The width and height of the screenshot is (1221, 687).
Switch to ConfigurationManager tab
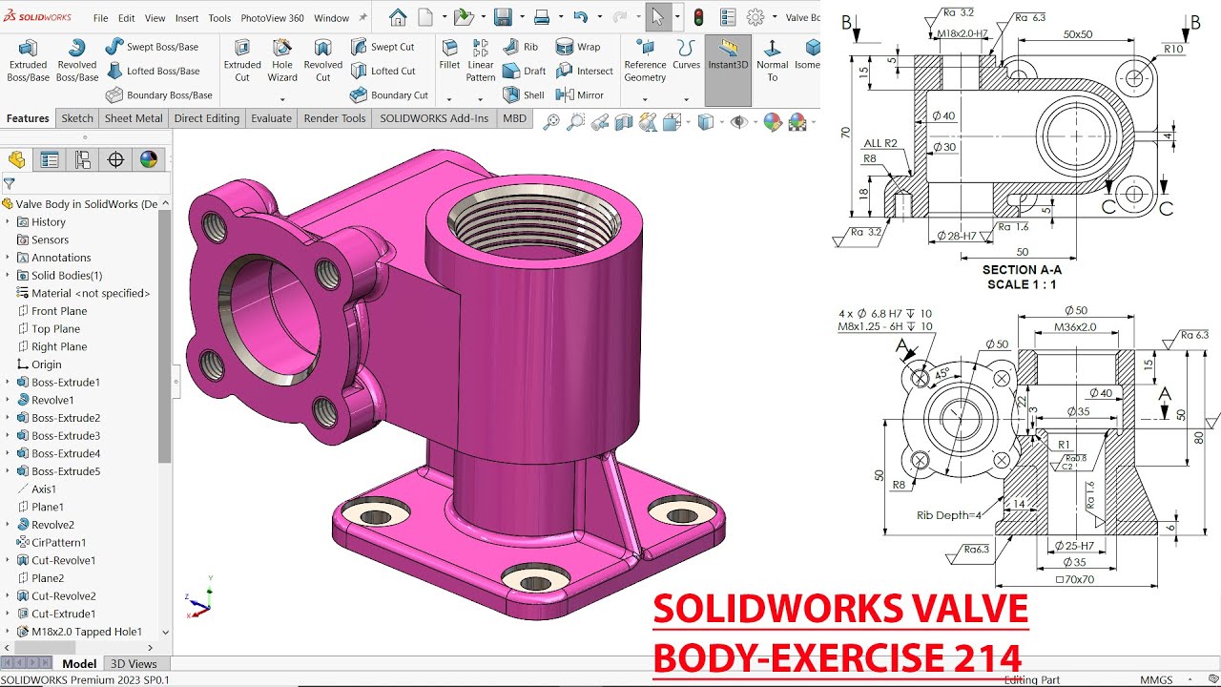(83, 159)
